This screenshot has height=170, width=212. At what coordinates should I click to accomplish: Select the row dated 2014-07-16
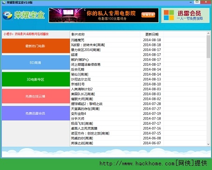[x=139, y=128]
